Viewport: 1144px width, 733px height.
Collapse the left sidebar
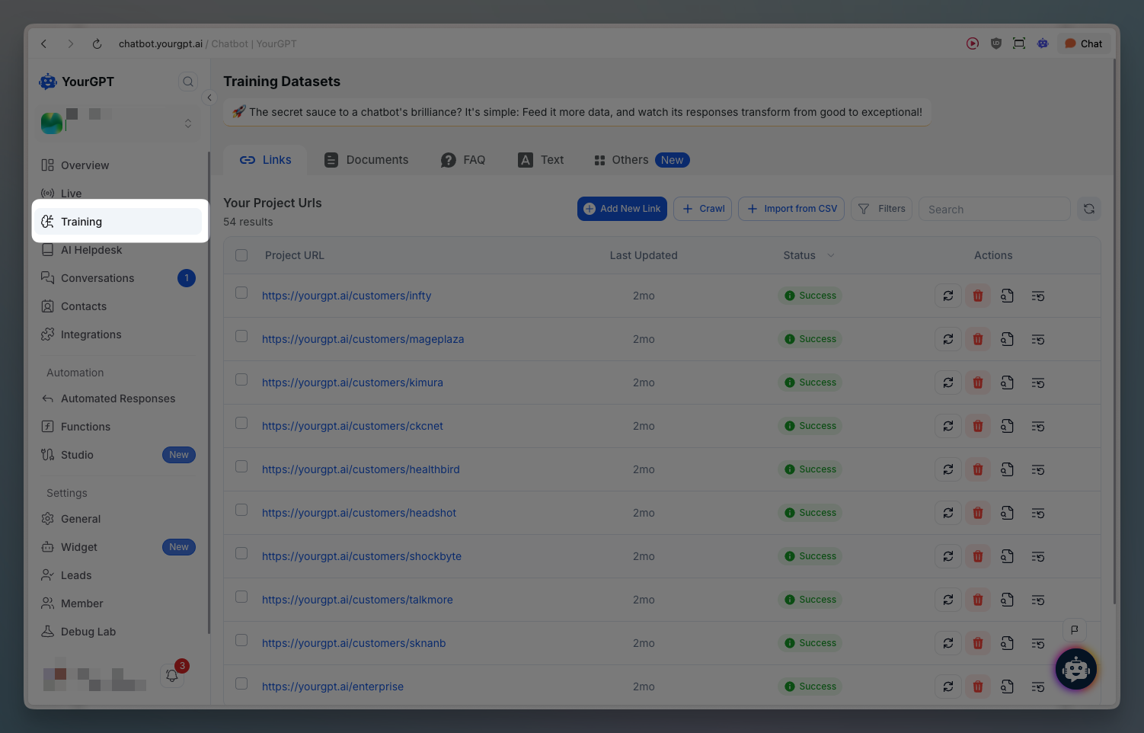(209, 98)
